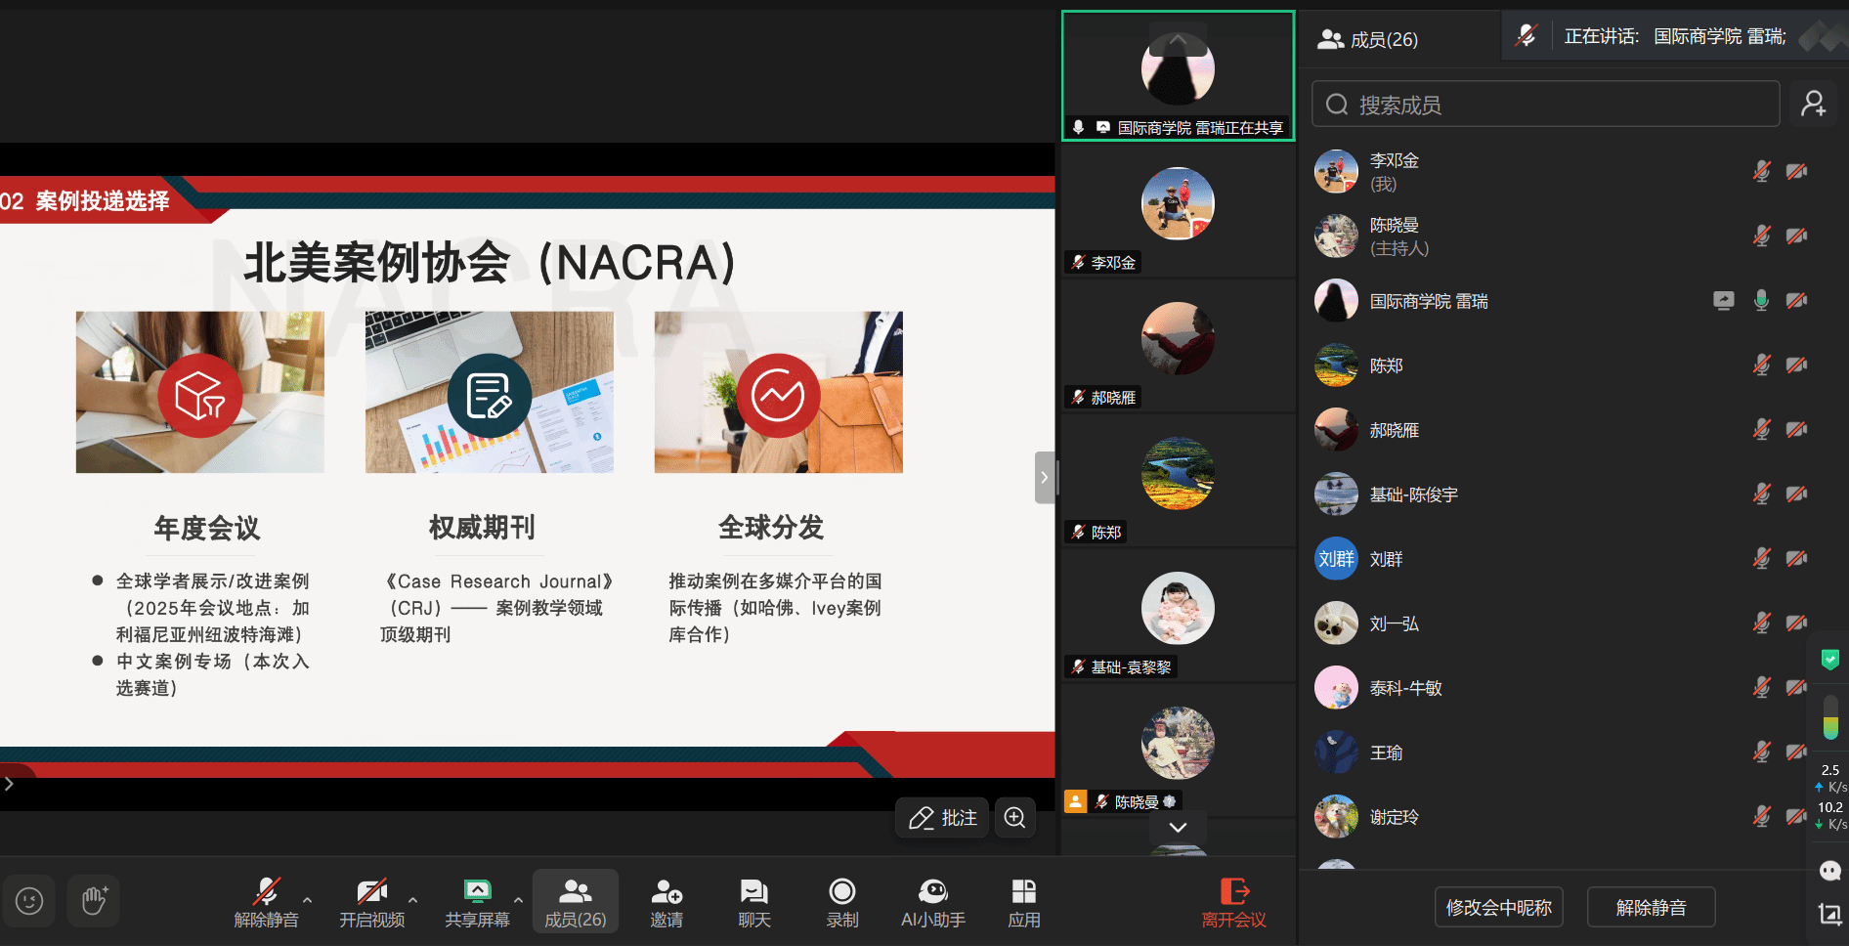The image size is (1849, 946).
Task: Start recording with 录制 icon
Action: coord(841,901)
